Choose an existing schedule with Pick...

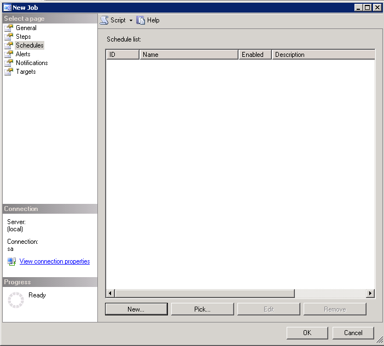[202, 309]
